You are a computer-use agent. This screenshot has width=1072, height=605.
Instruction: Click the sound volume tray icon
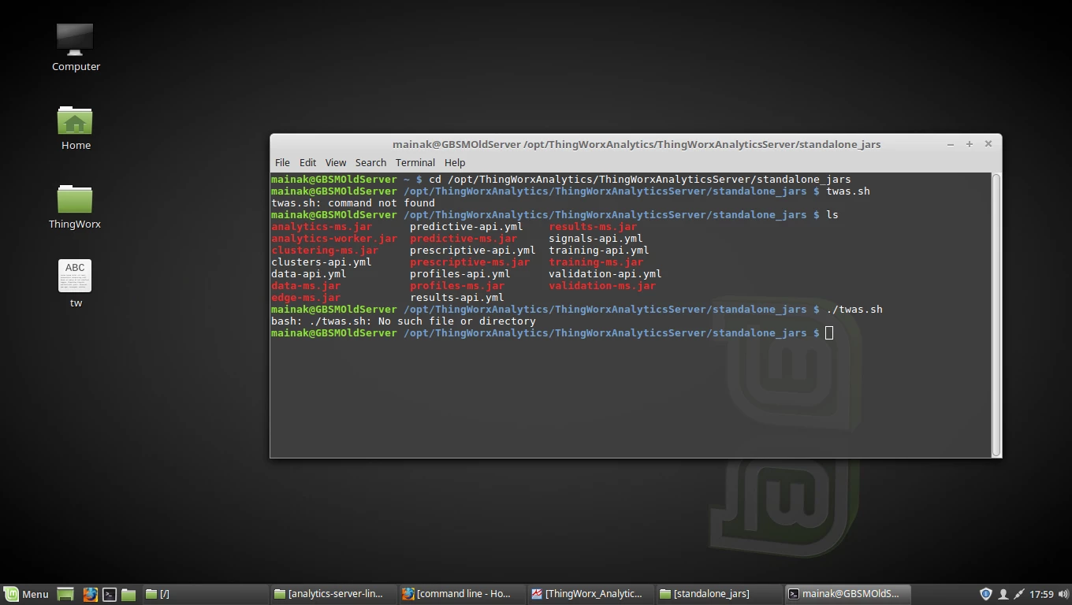point(1063,594)
